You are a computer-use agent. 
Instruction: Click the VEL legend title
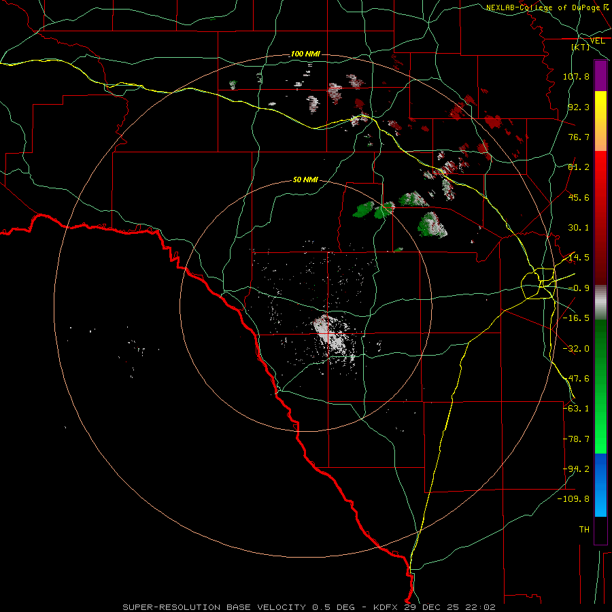[598, 41]
